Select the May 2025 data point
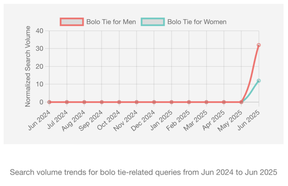The width and height of the screenshot is (288, 186). pos(241,102)
